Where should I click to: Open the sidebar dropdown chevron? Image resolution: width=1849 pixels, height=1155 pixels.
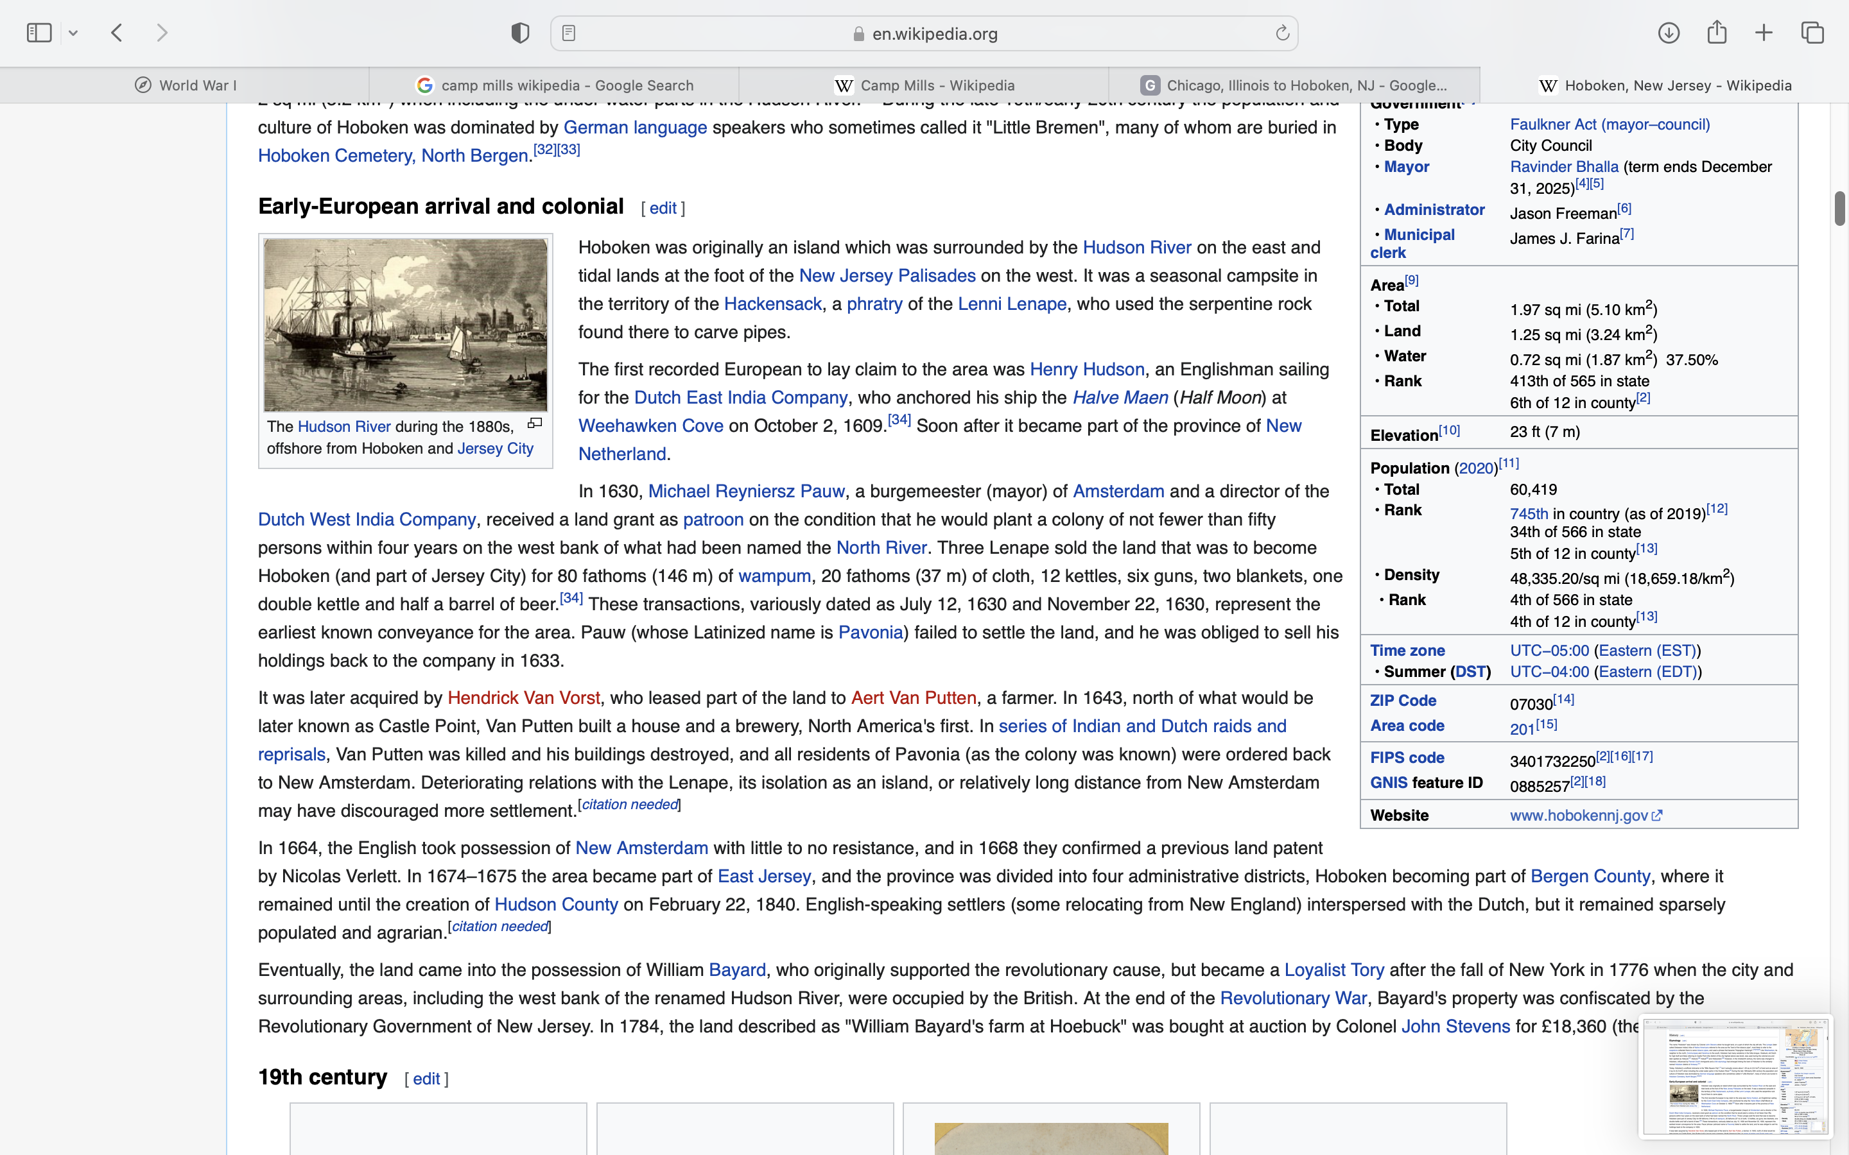tap(73, 33)
